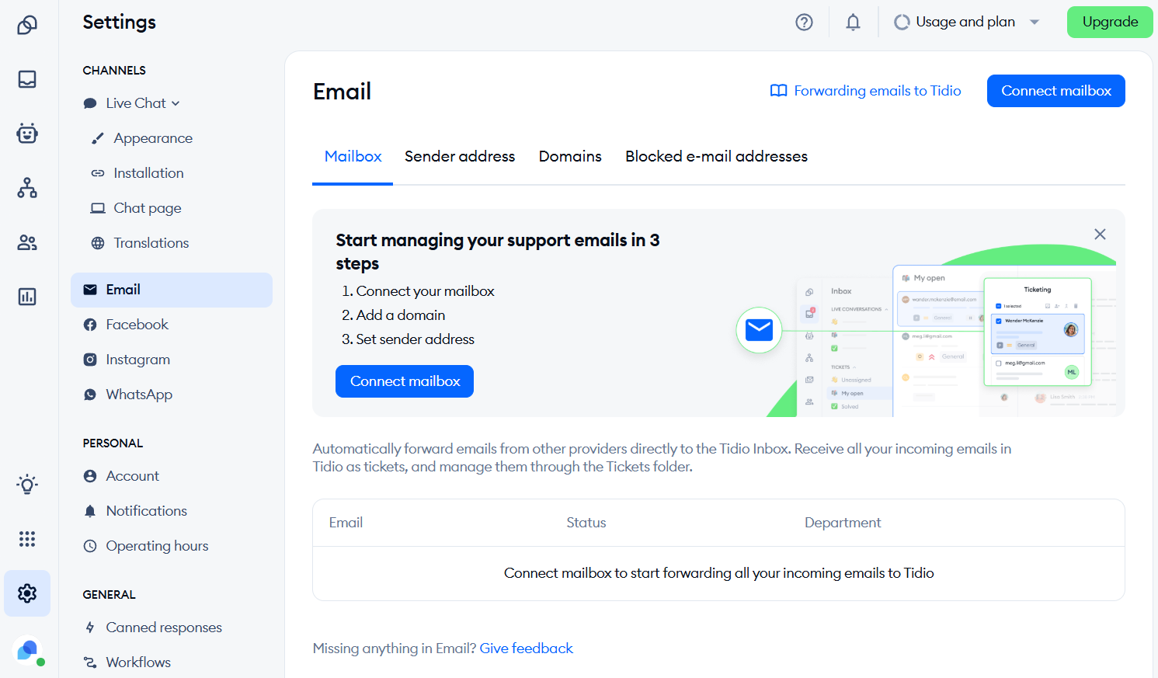Switch to the Mailbox tab
The width and height of the screenshot is (1158, 678).
[353, 156]
